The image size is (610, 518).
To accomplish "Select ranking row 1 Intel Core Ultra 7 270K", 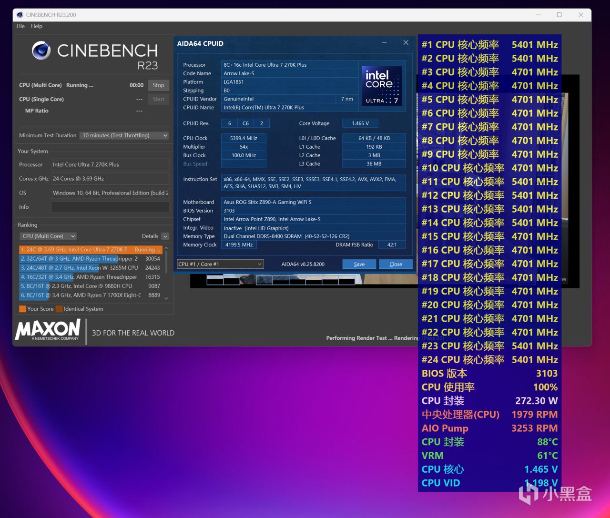I will pos(91,250).
